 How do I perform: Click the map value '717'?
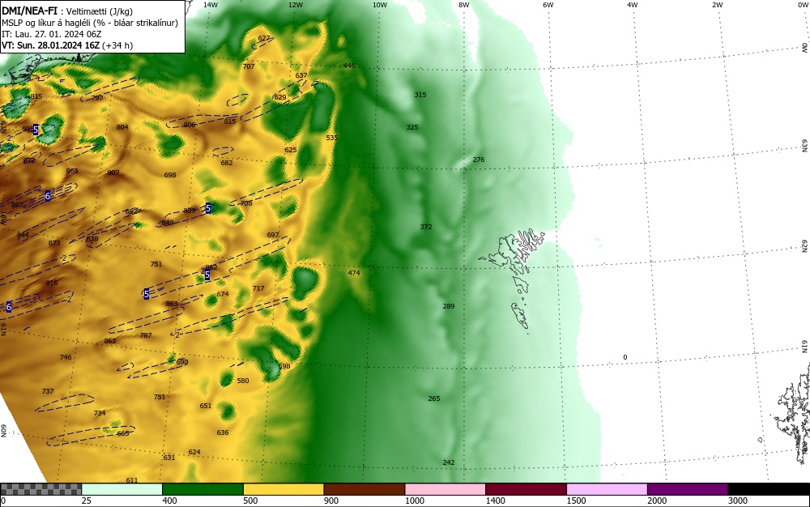[x=258, y=288]
